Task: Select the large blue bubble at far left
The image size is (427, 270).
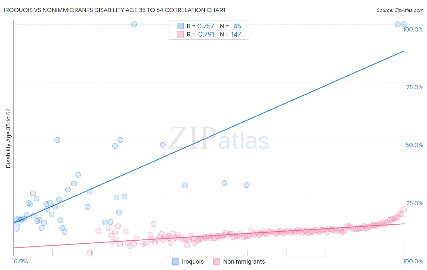Action: point(15,226)
